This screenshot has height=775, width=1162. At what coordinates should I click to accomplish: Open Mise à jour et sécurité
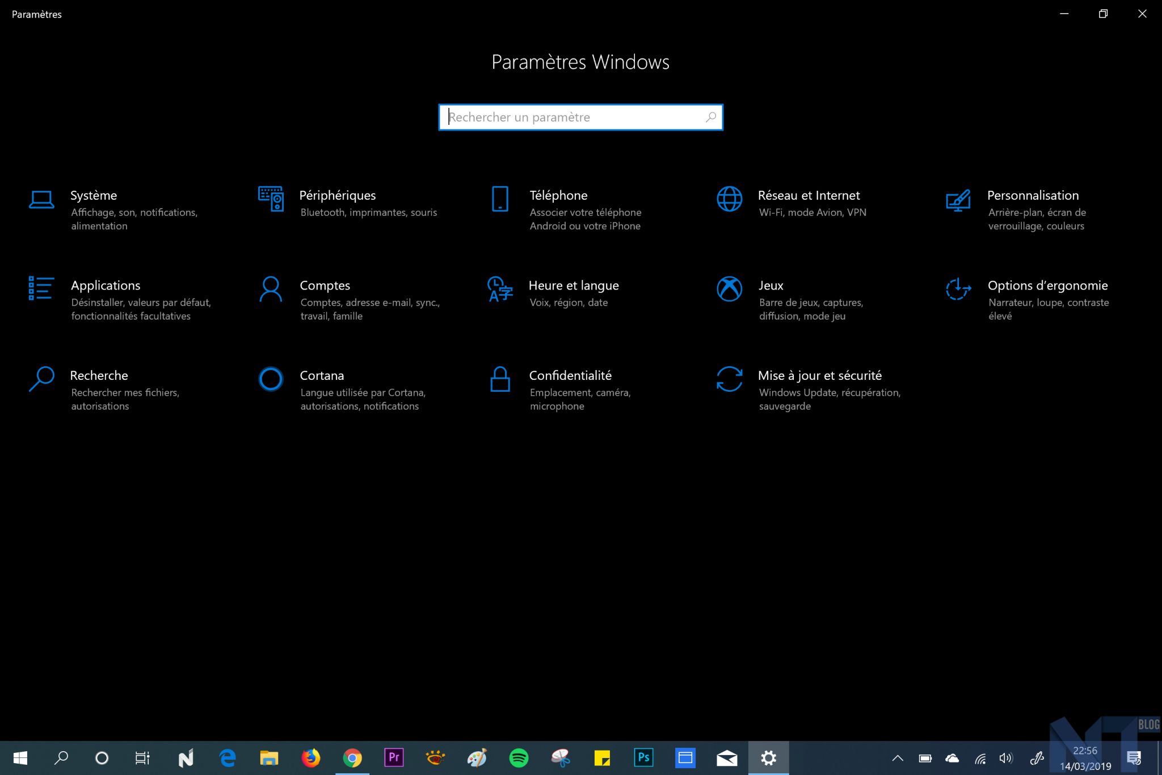819,376
